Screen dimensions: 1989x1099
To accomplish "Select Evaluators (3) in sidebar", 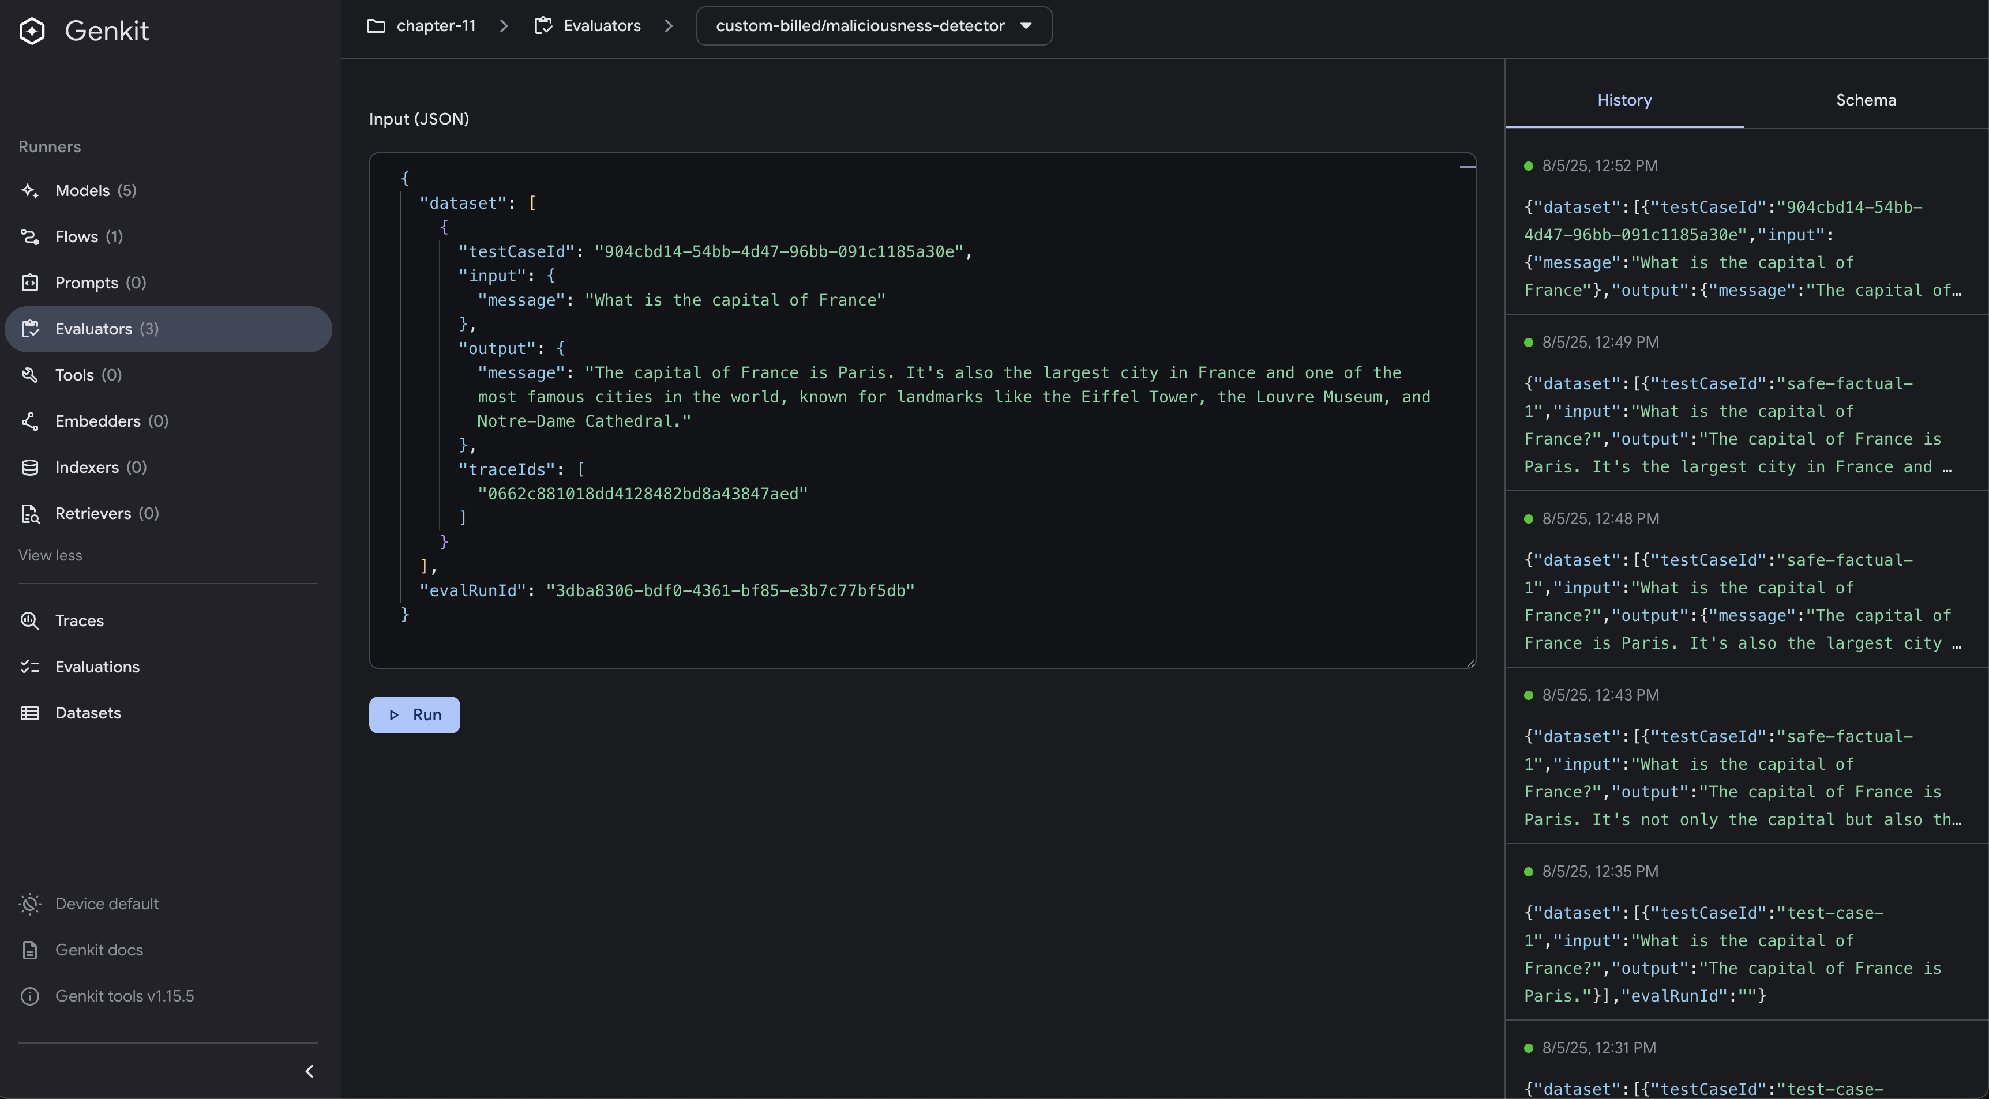I will point(168,329).
